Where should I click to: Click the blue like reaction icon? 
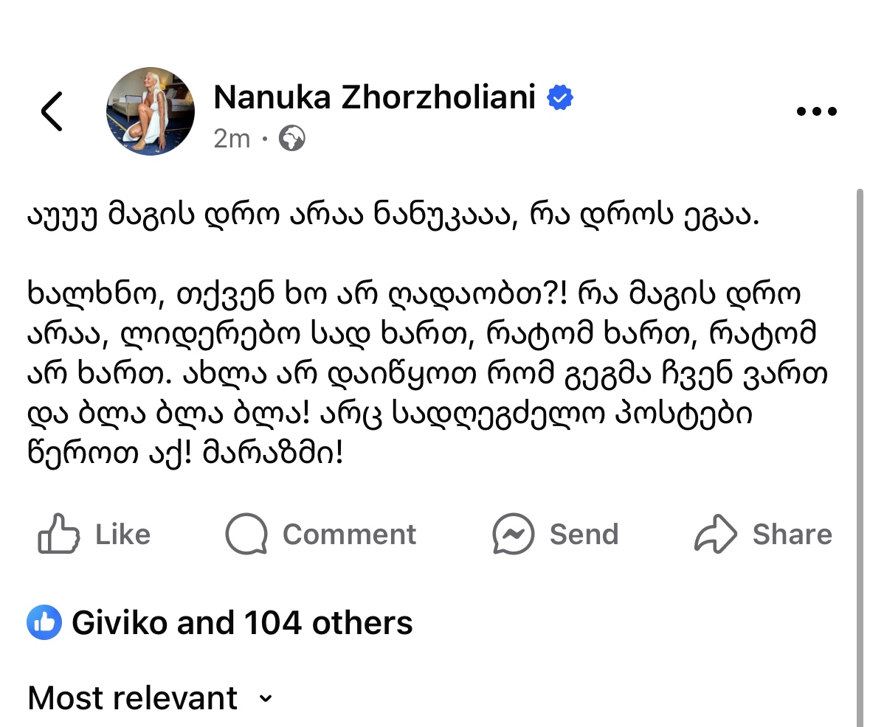click(44, 624)
